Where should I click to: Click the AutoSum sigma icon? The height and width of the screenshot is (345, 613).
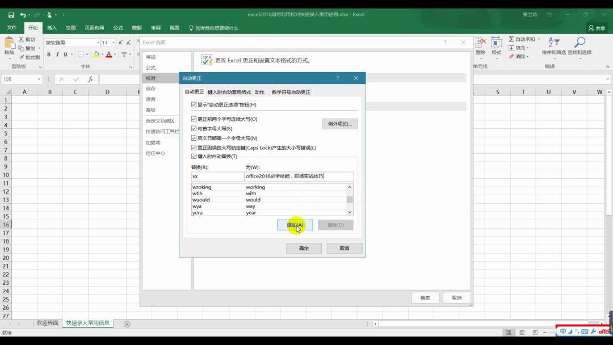[x=511, y=39]
